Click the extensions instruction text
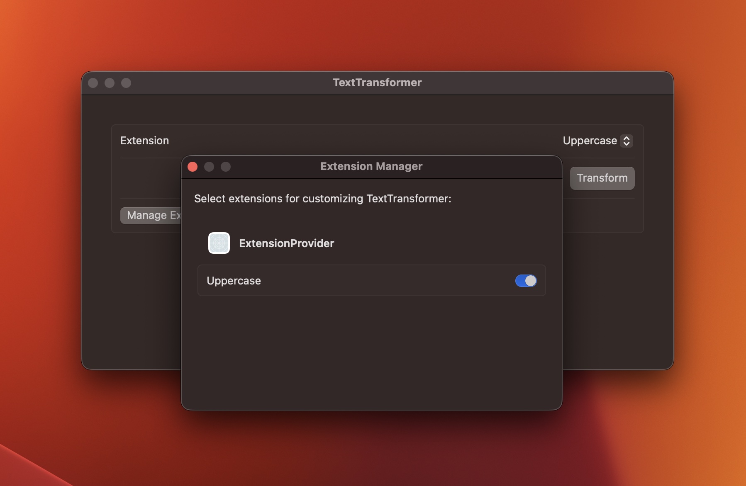 pos(322,199)
